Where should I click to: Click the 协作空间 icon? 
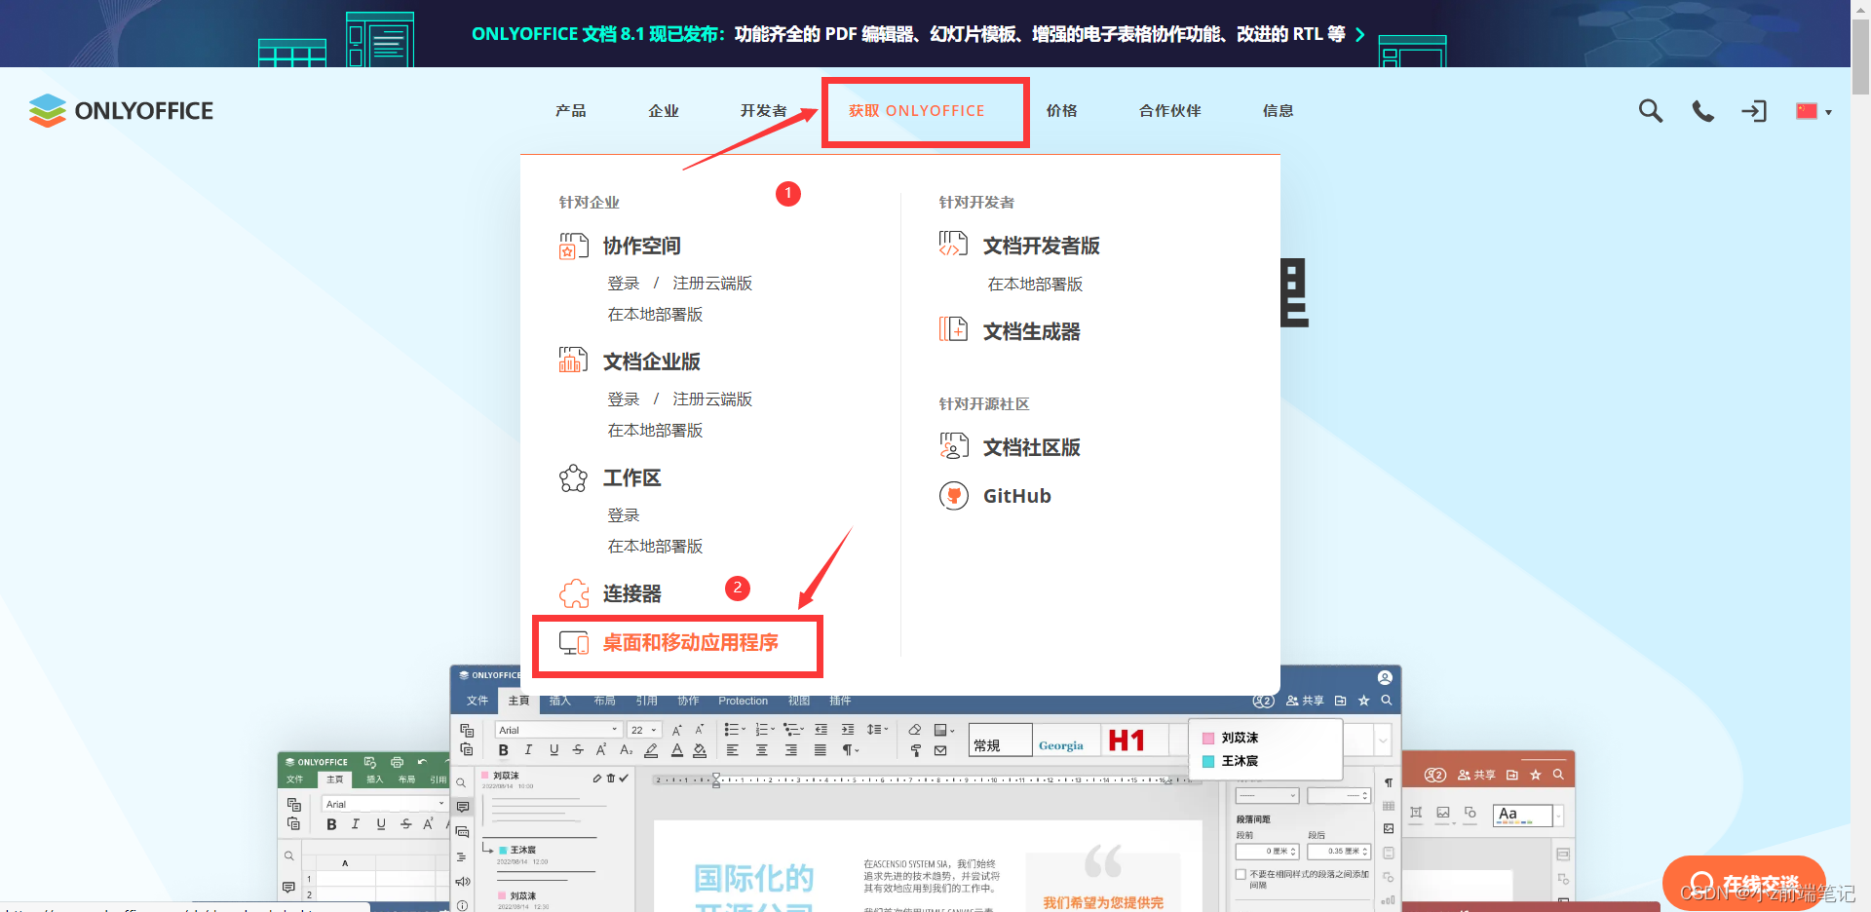573,246
